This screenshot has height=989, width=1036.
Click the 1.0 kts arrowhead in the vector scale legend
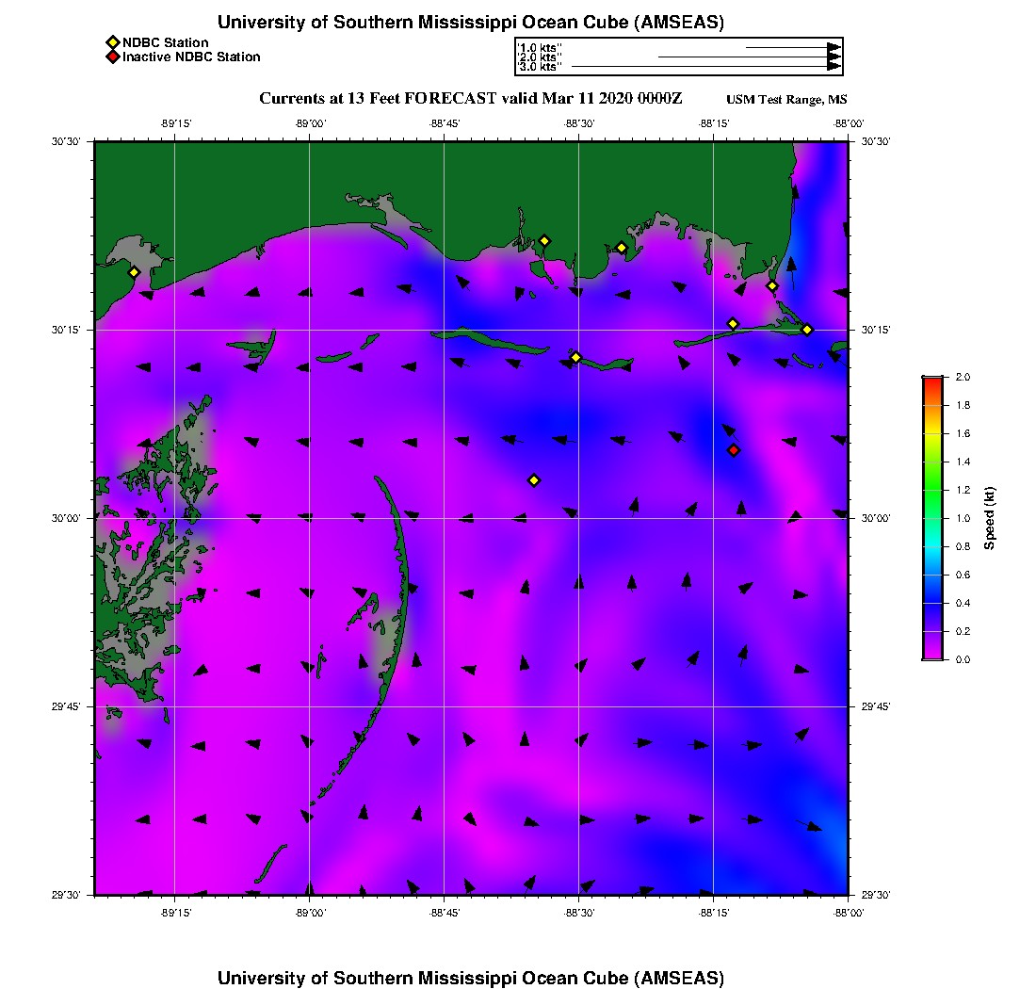click(x=834, y=48)
